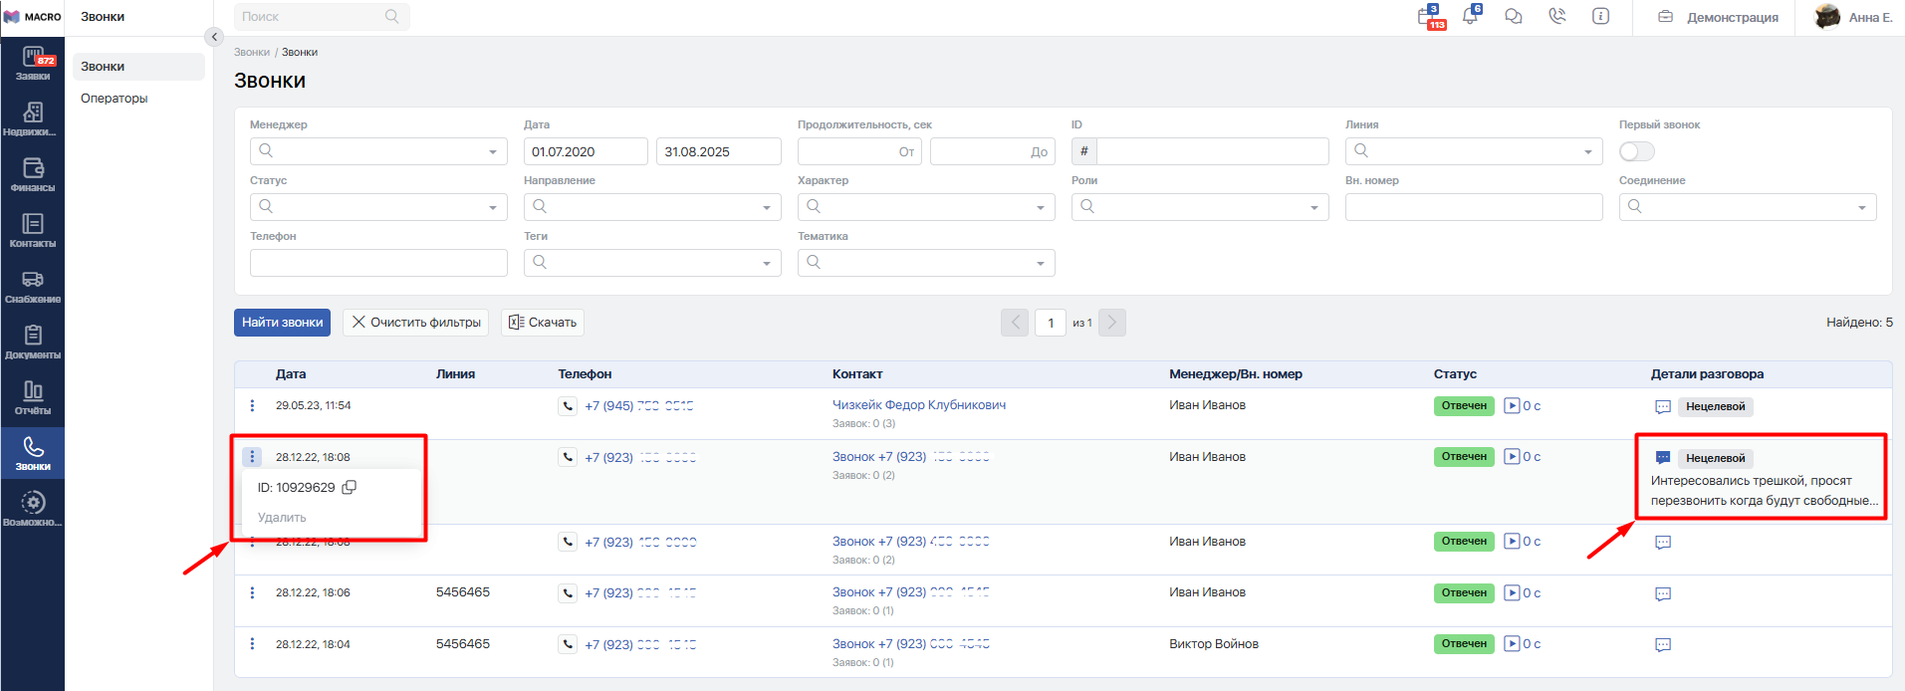1905x691 pixels.
Task: Select Операторы in the side menu
Action: pos(115,99)
